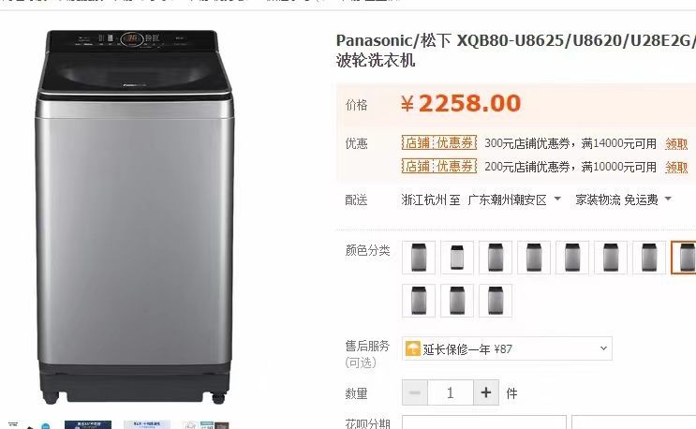Click the main washing machine product image
This screenshot has height=429, width=696.
coord(135,216)
